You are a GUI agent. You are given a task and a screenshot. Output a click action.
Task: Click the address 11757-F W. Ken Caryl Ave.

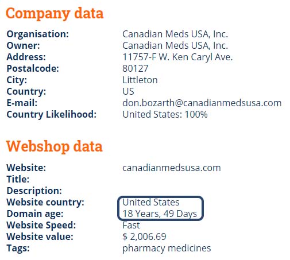pyautogui.click(x=177, y=57)
